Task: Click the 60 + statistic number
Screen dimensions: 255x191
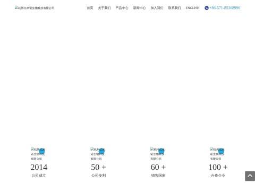Action: (x=158, y=167)
